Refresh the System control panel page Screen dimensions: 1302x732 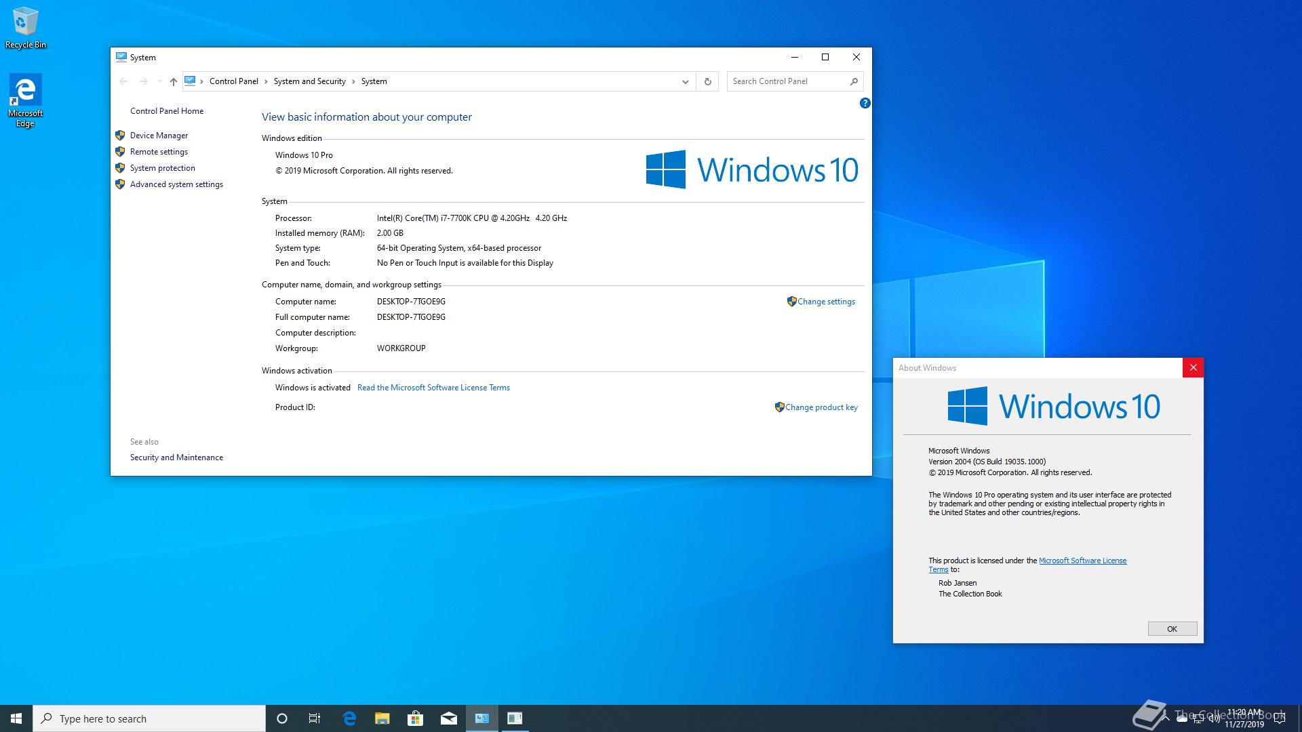707,81
